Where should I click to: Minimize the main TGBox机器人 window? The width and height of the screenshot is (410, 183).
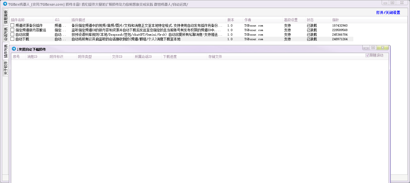pos(385,3)
